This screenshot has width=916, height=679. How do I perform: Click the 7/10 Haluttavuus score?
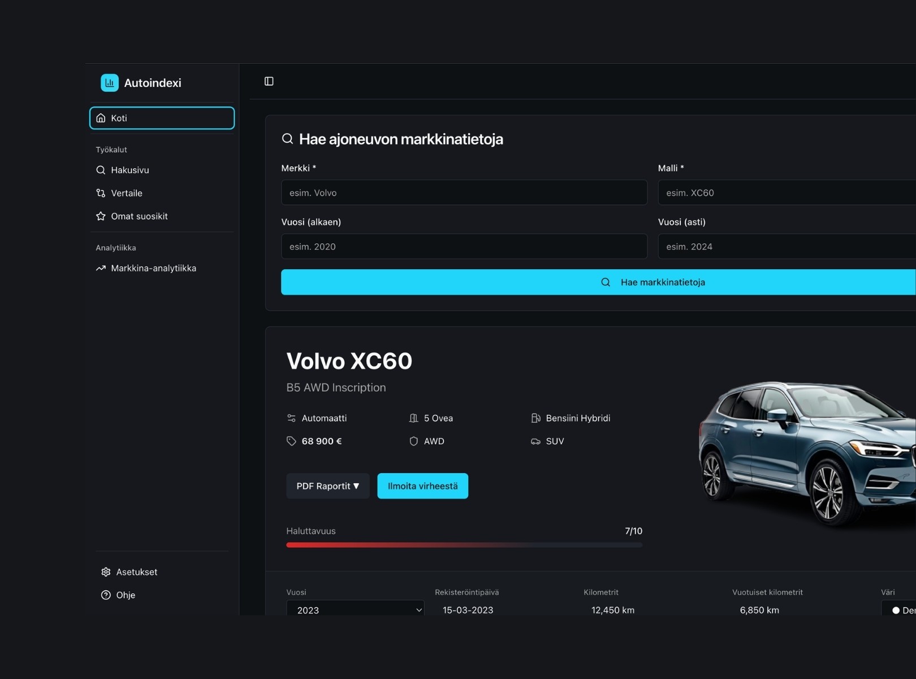(633, 531)
